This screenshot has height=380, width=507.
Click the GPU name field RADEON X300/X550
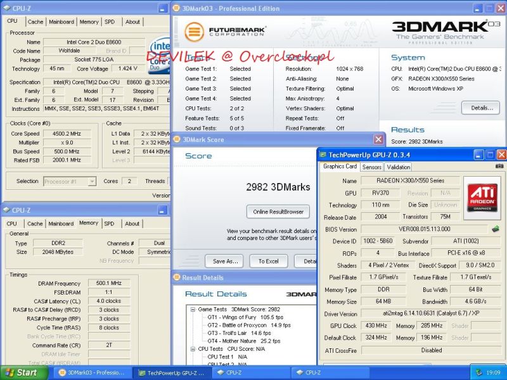pyautogui.click(x=410, y=180)
